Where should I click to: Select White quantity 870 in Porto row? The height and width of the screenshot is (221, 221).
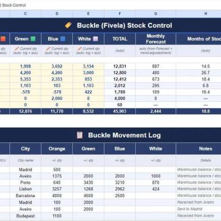(x=155, y=182)
